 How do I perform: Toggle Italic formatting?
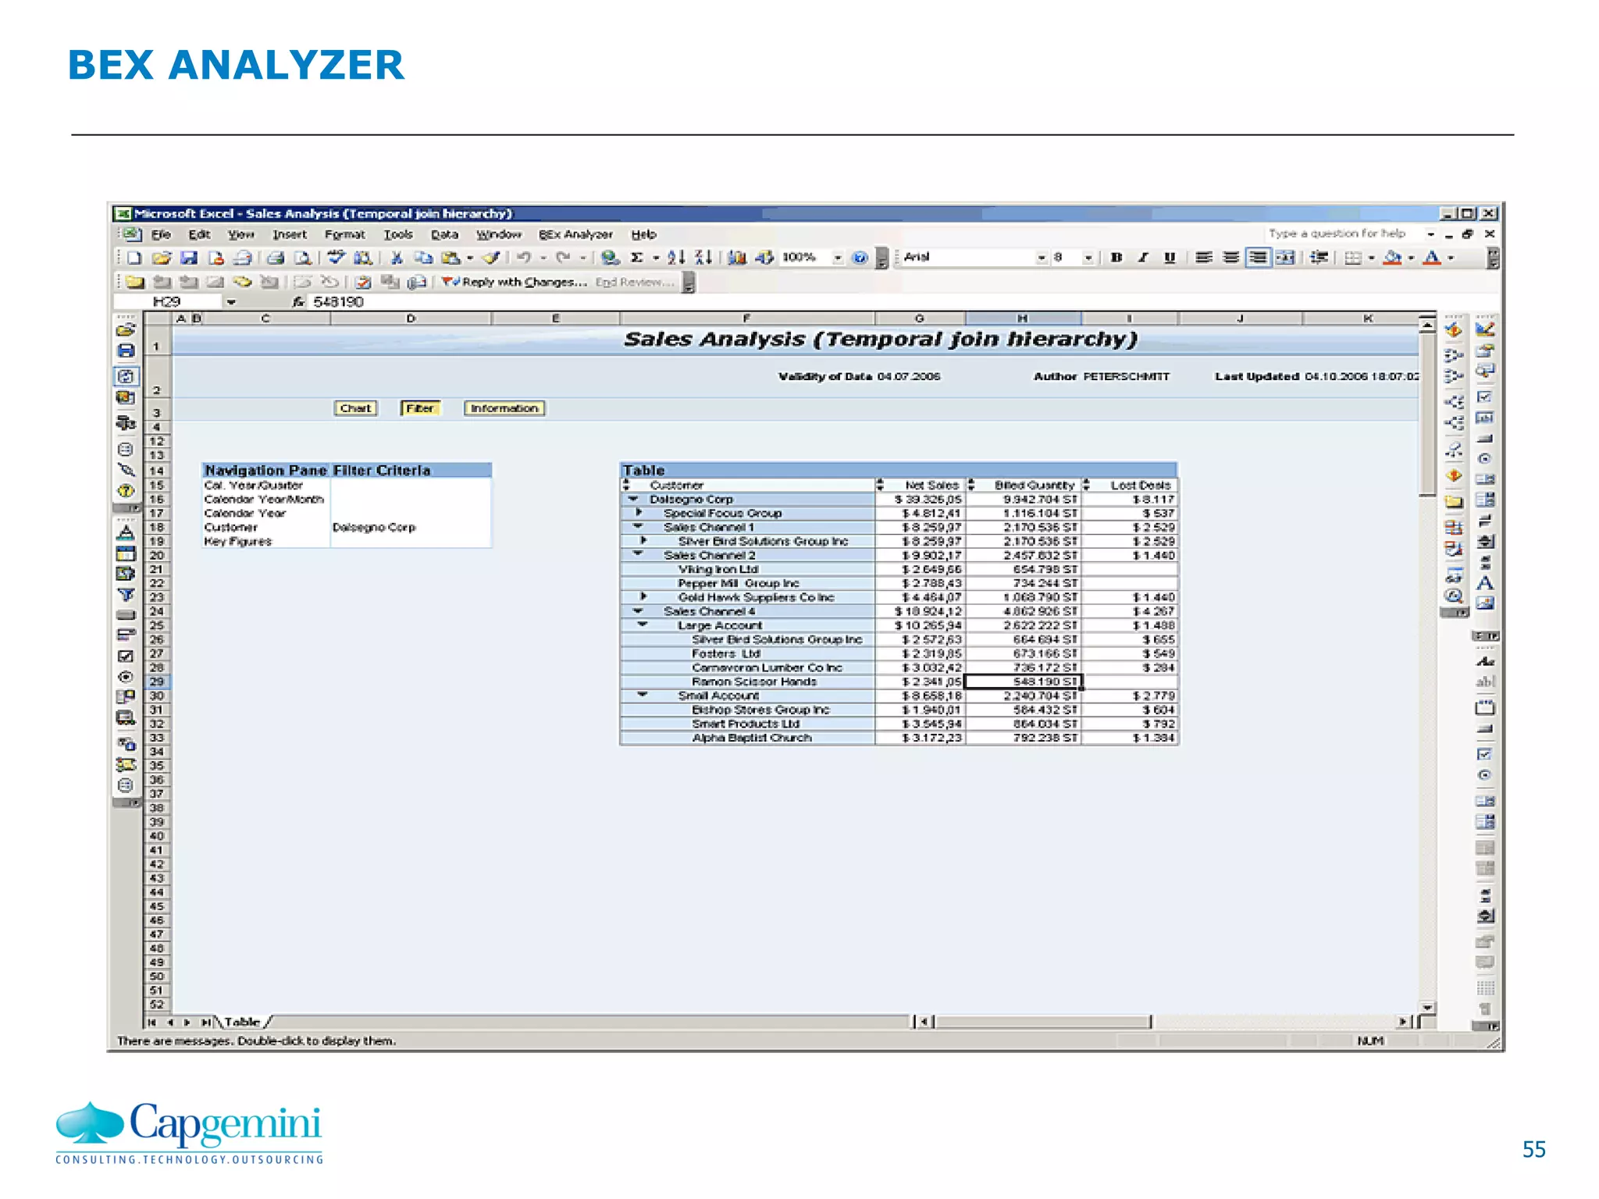1143,258
